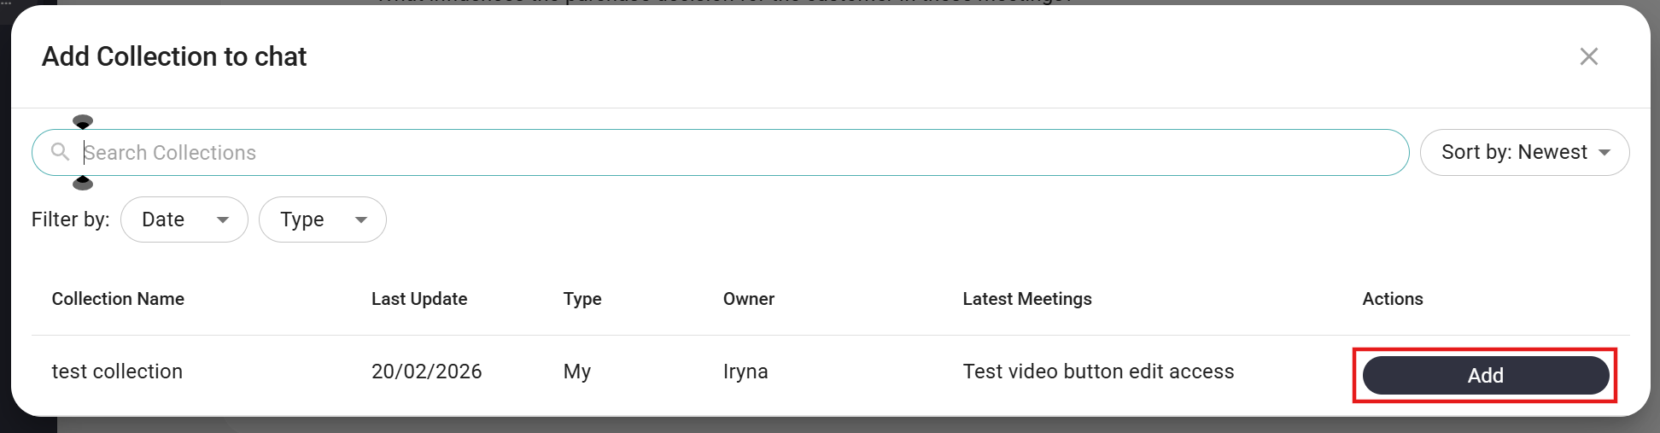The height and width of the screenshot is (433, 1660).
Task: Close the Add Collection to chat dialog
Action: click(1588, 56)
